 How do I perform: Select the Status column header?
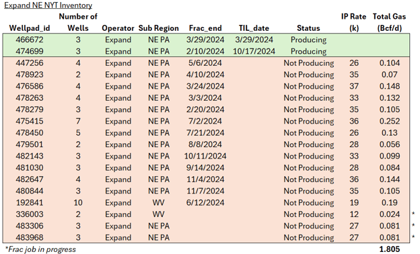pos(308,28)
